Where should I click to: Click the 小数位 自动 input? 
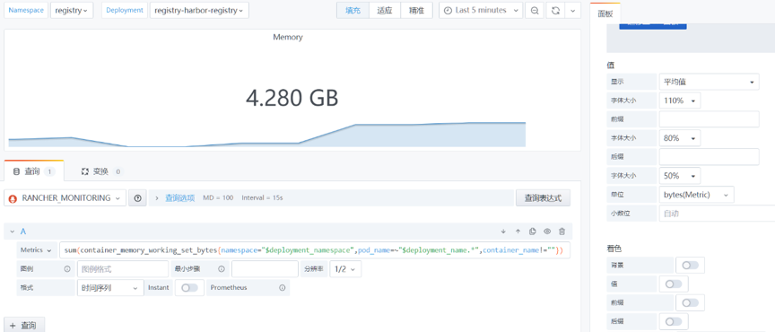(x=717, y=214)
